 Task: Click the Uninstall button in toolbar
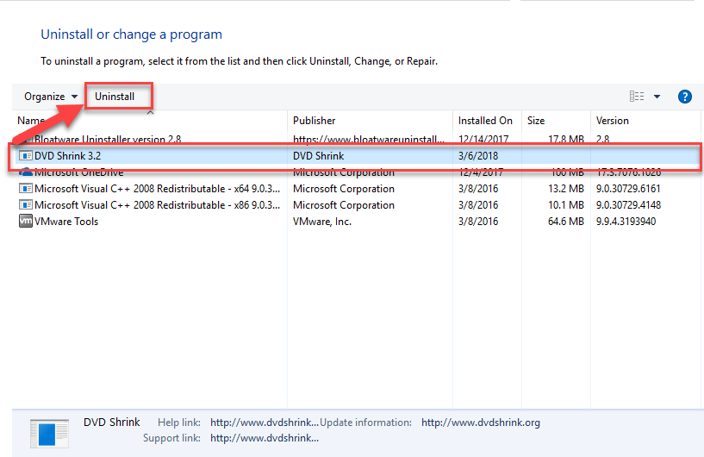pos(115,97)
